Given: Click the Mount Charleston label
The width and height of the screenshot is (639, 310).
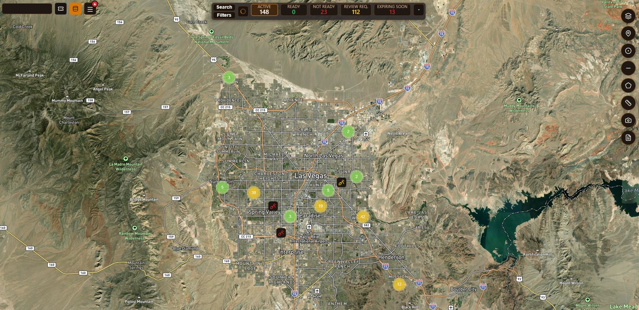Looking at the screenshot, I should pos(69,120).
